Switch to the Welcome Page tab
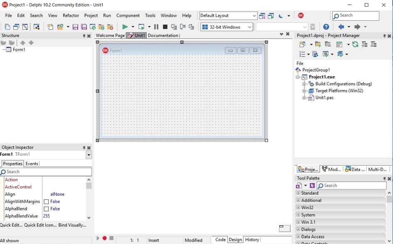Image resolution: width=393 pixels, height=244 pixels. [x=110, y=36]
